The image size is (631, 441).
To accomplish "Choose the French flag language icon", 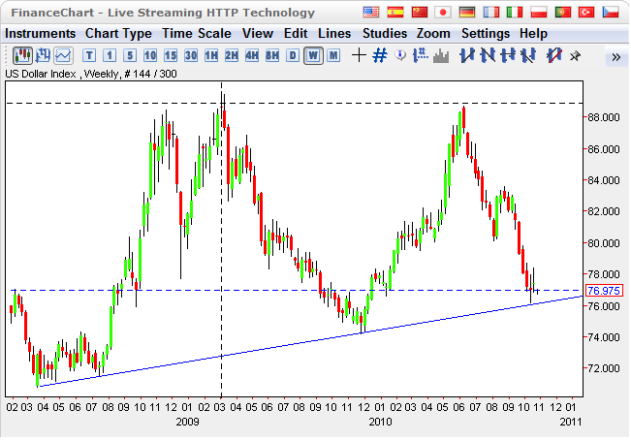I will pos(490,12).
